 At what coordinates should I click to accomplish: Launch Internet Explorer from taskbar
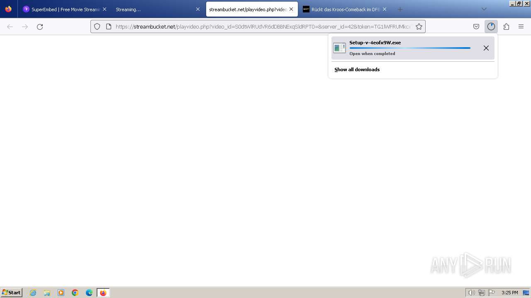tap(33, 293)
